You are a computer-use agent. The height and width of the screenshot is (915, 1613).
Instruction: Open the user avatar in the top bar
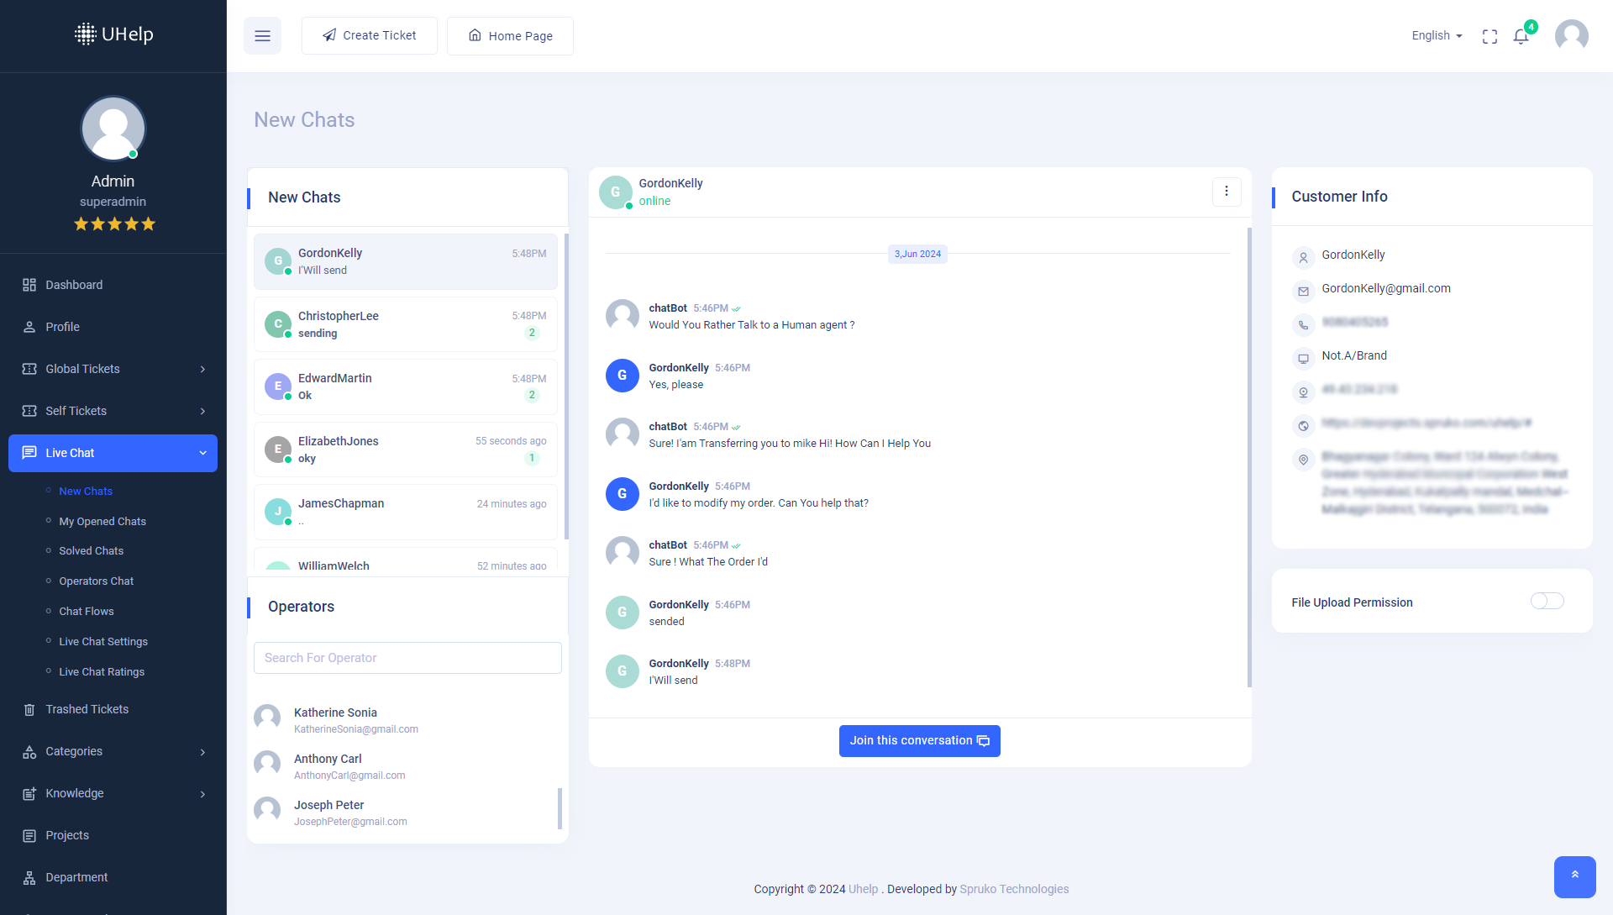1571,36
